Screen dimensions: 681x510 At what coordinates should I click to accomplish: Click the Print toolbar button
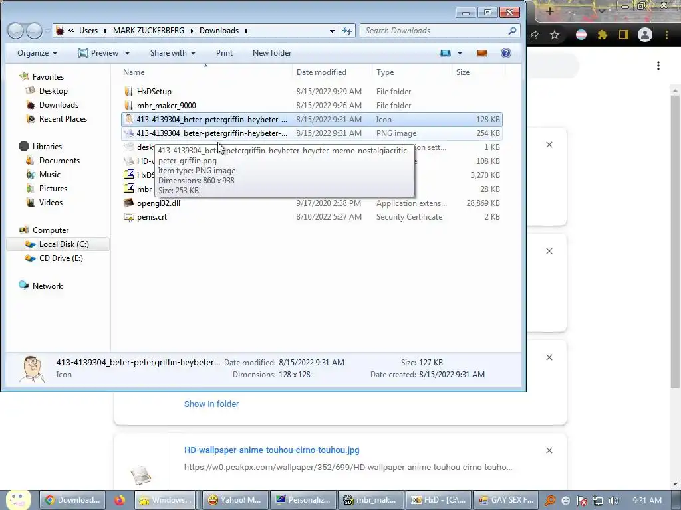[x=224, y=53]
